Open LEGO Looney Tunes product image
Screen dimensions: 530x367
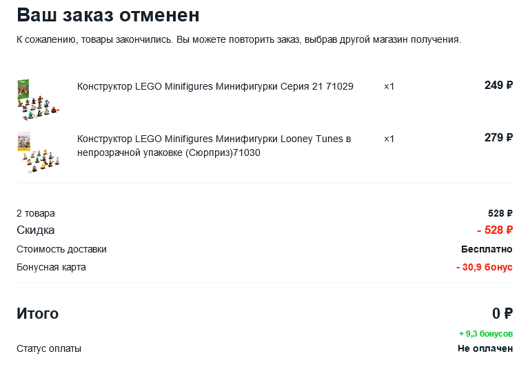(x=38, y=152)
